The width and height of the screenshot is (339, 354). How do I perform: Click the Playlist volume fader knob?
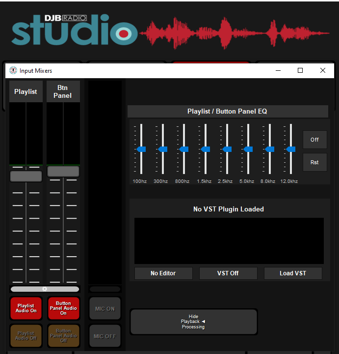(x=26, y=177)
